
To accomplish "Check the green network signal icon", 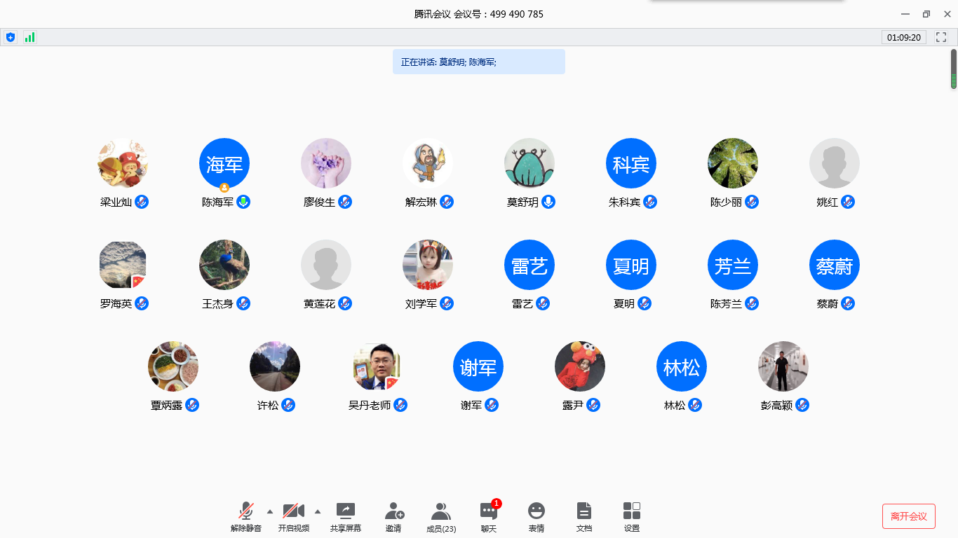I will click(x=29, y=37).
